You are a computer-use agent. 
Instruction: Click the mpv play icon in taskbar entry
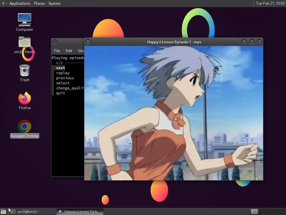click(60, 212)
